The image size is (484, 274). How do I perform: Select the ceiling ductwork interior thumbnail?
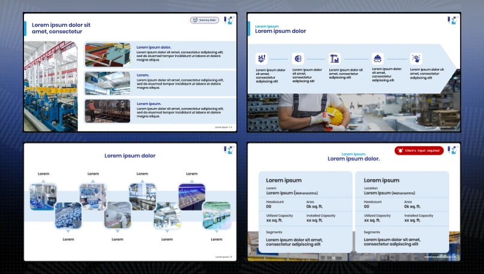(x=107, y=83)
